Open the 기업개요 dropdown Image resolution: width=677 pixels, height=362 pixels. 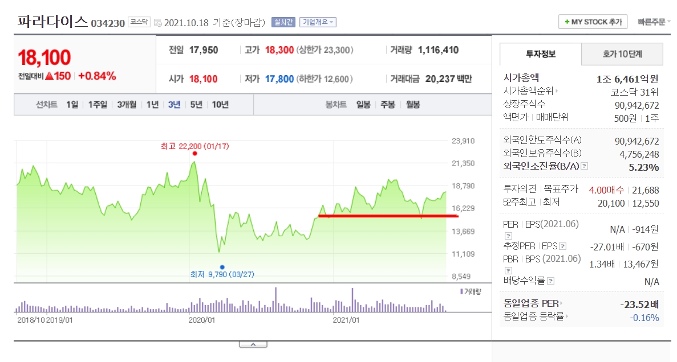pyautogui.click(x=318, y=22)
